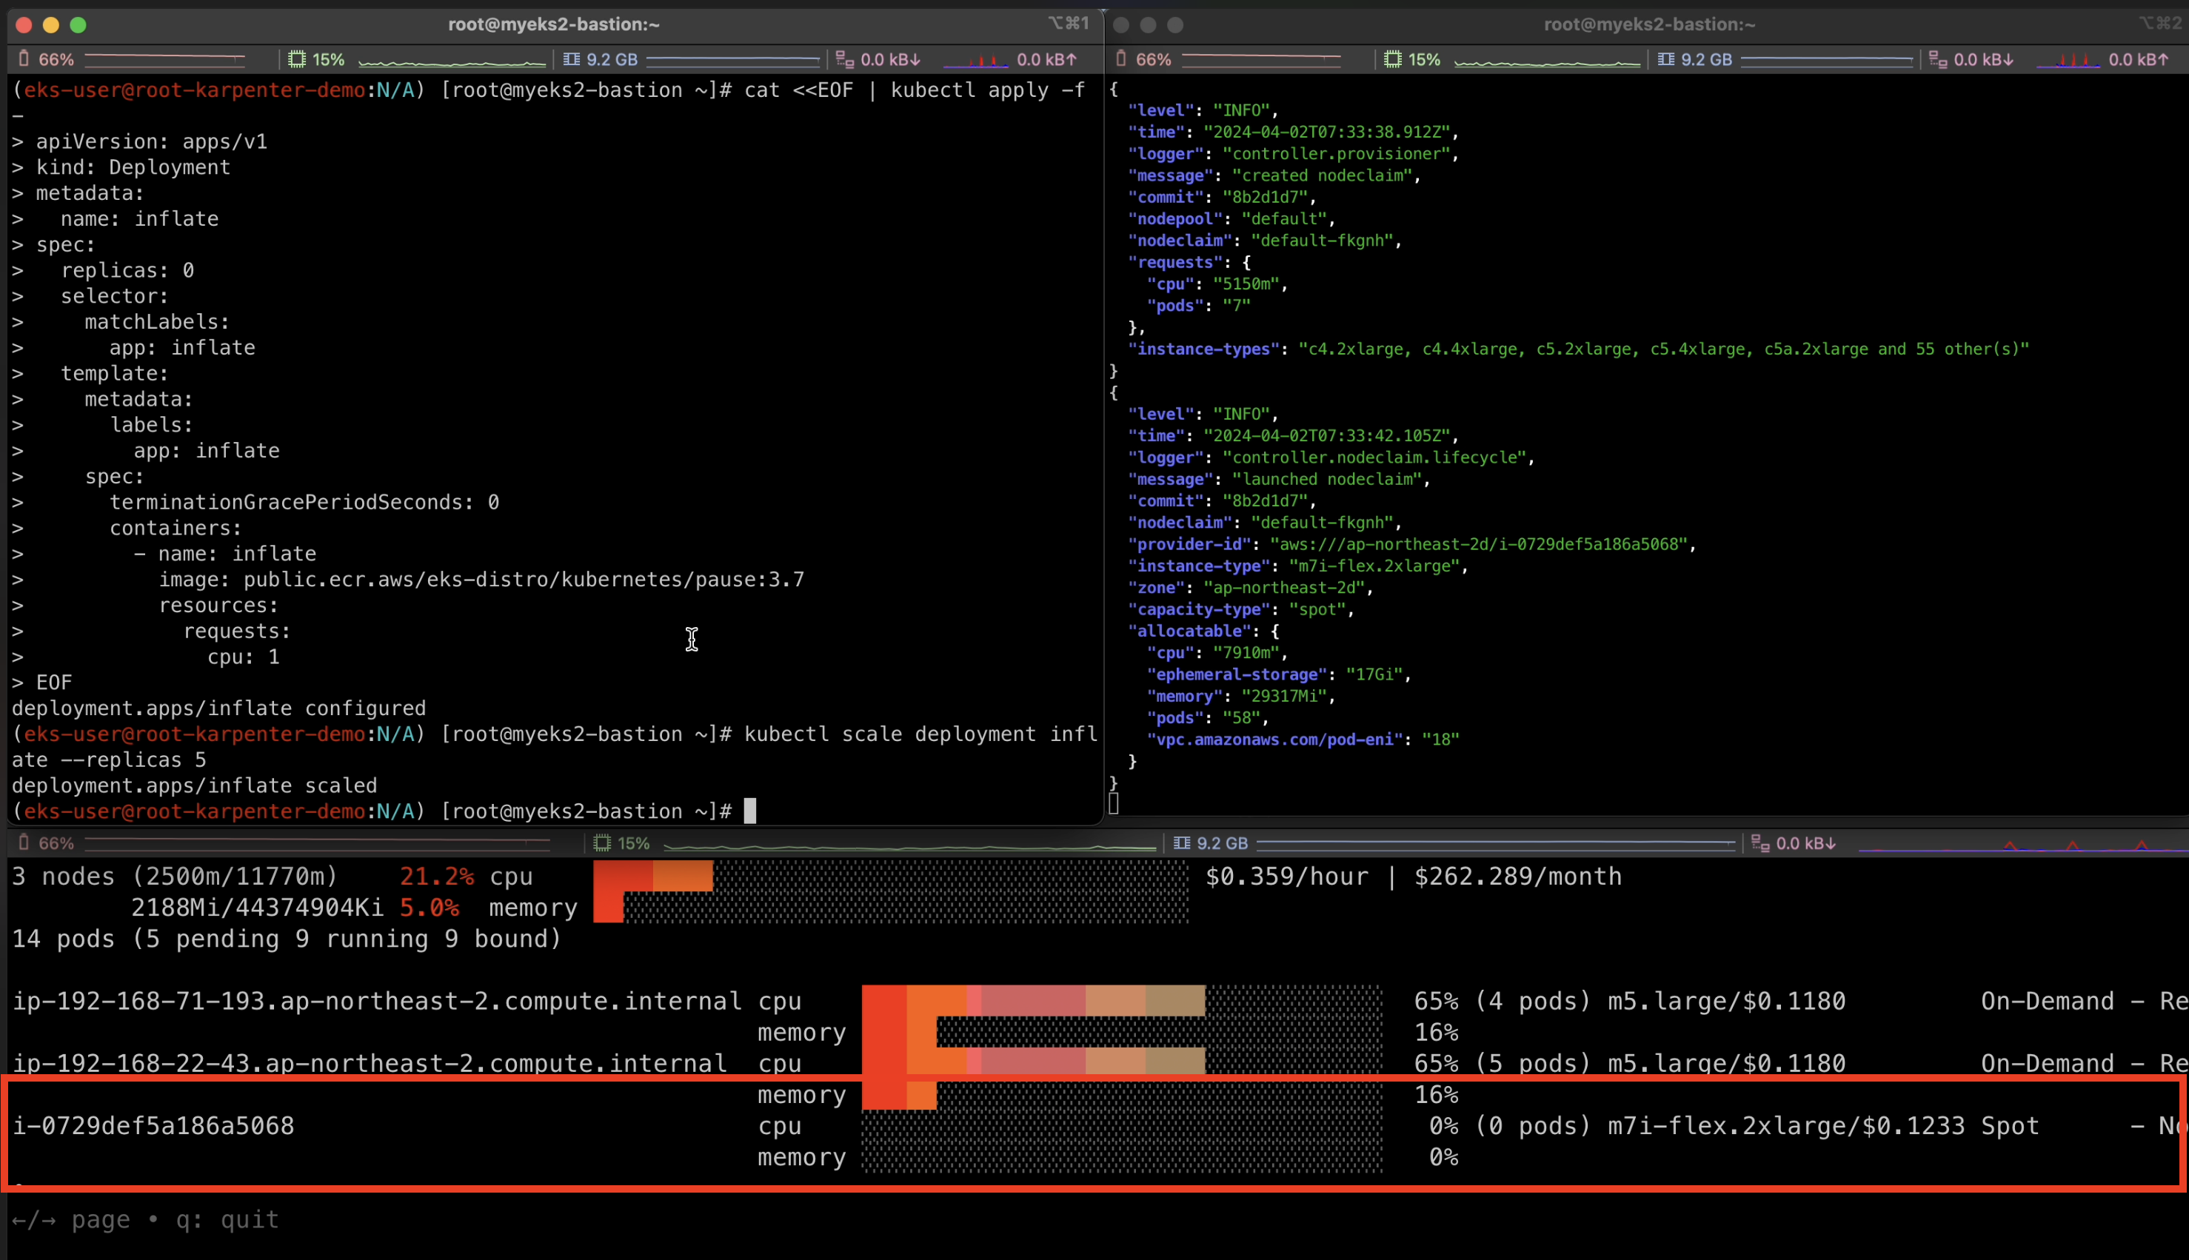The height and width of the screenshot is (1260, 2189).
Task: Click the i-0729def5a186a5068 node row
Action: [x=153, y=1125]
